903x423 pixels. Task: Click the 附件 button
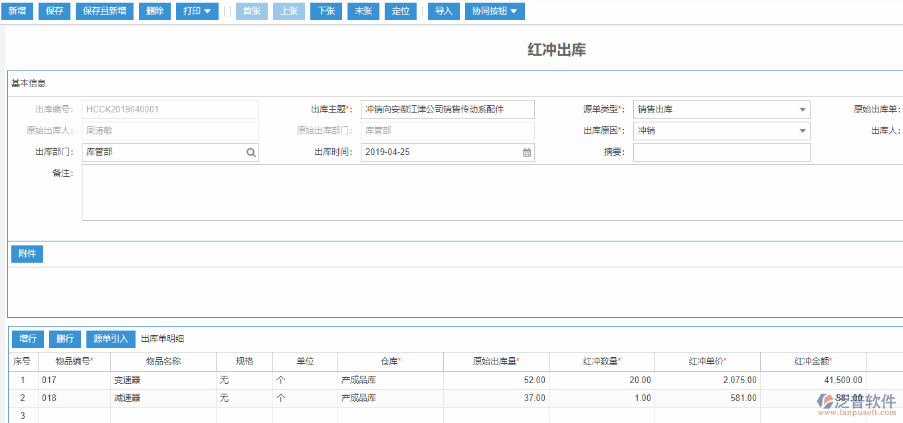pyautogui.click(x=27, y=254)
